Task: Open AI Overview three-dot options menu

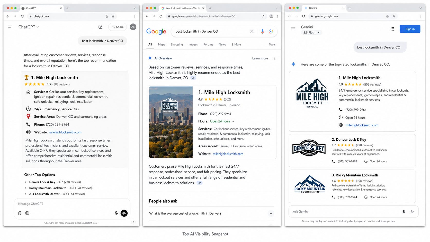Action: (274, 58)
